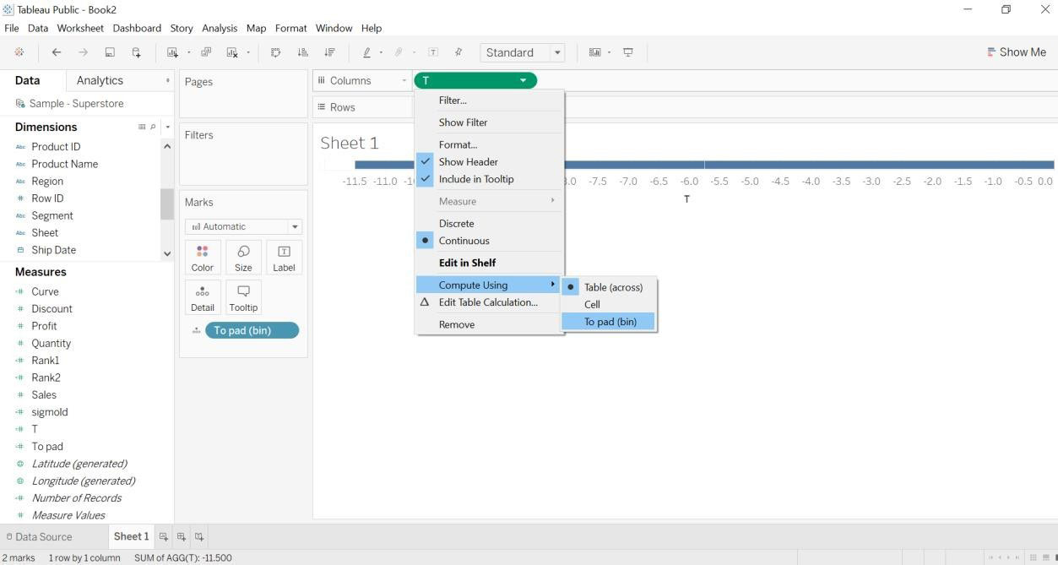
Task: Click the To pad (bin) pill in Marks
Action: point(252,330)
